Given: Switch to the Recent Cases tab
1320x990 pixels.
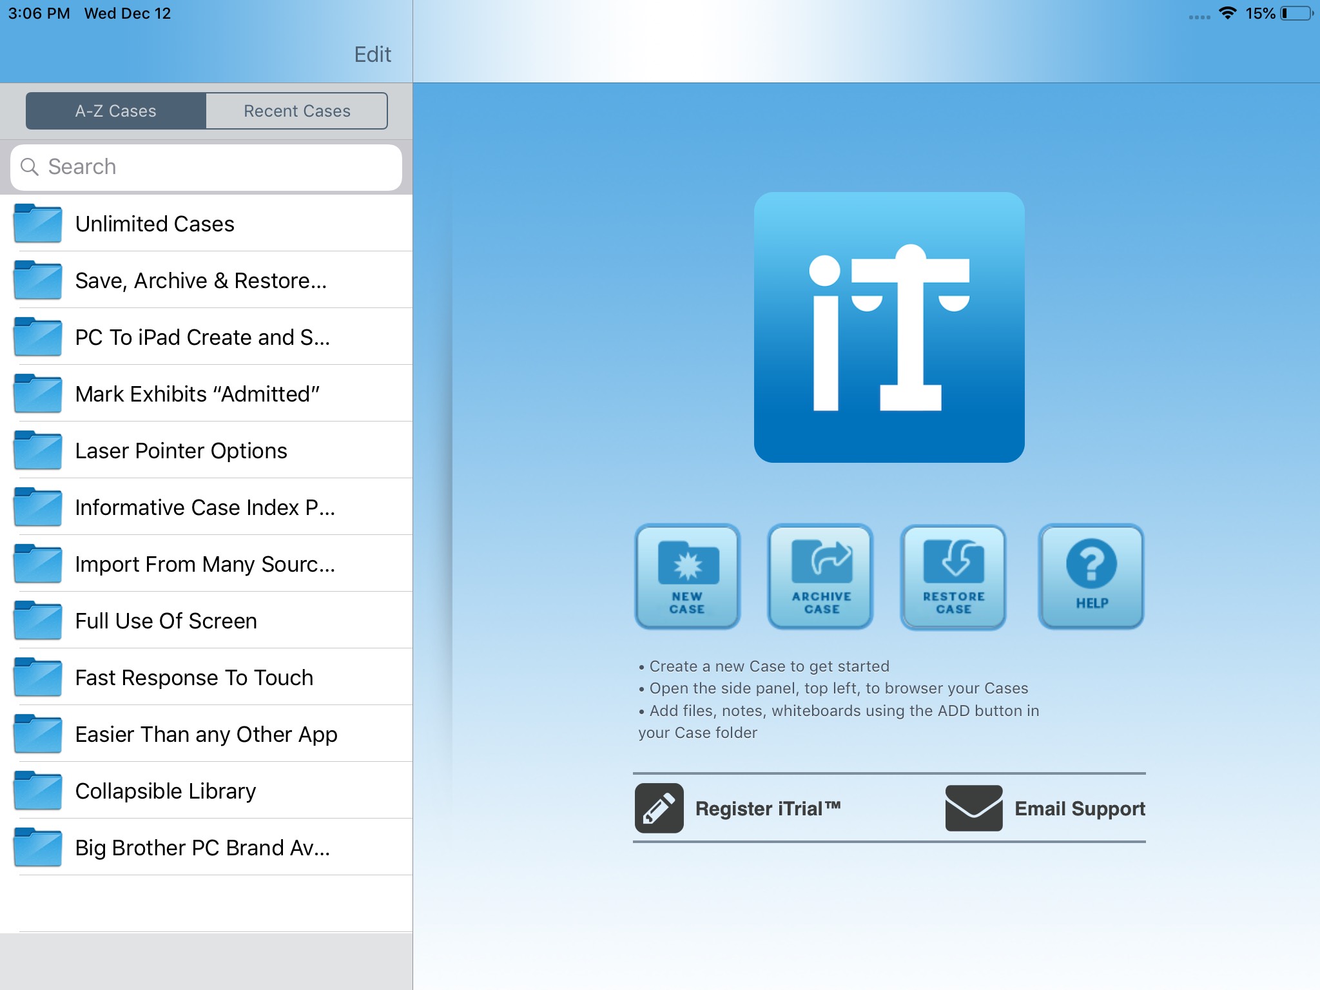Looking at the screenshot, I should [x=296, y=112].
